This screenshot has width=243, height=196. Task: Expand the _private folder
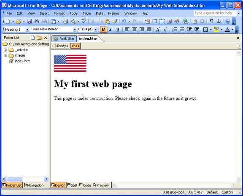[5, 50]
